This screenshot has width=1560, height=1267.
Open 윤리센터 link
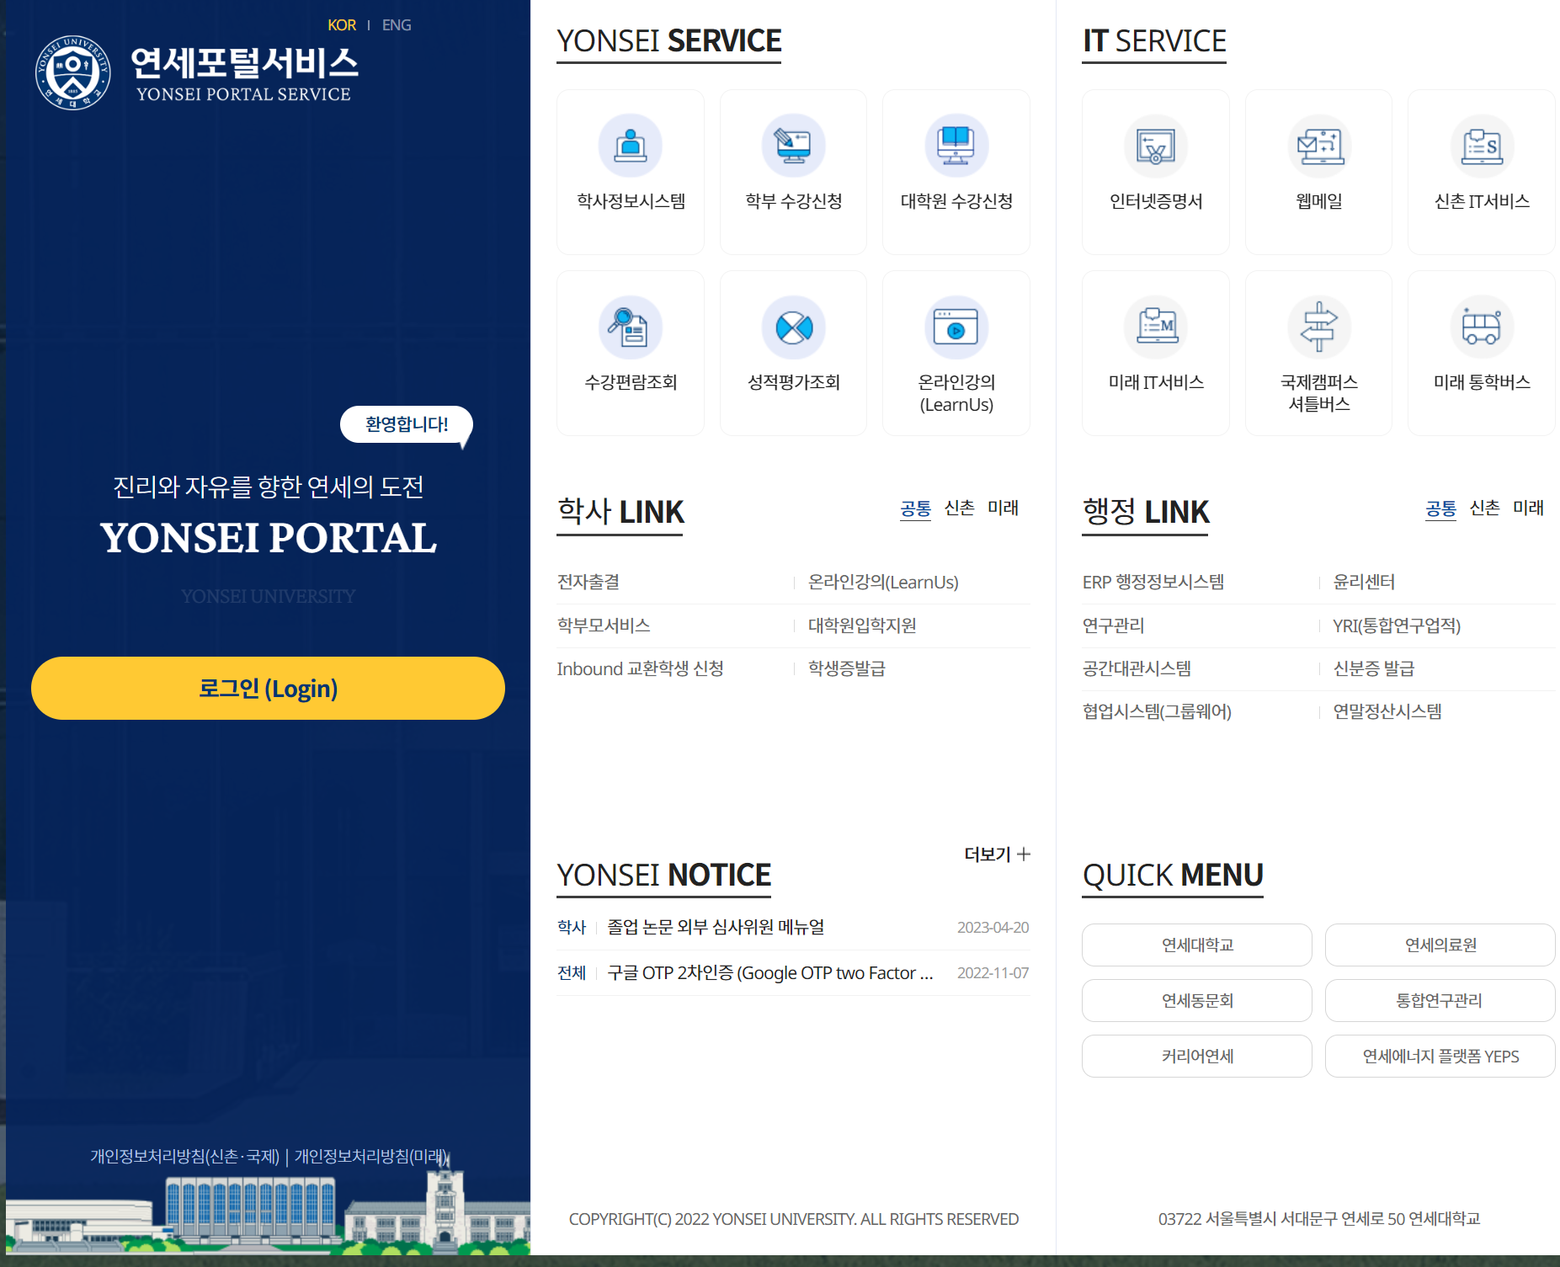[1364, 582]
